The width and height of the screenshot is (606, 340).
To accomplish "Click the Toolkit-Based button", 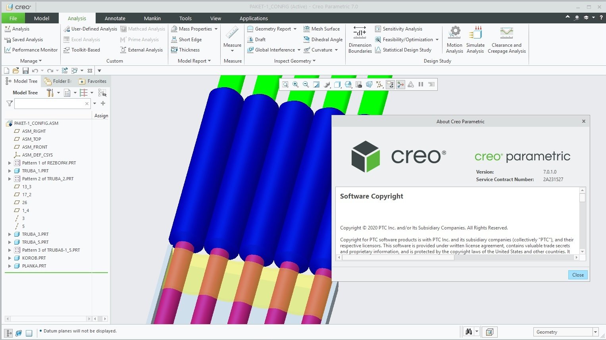I will tap(82, 50).
